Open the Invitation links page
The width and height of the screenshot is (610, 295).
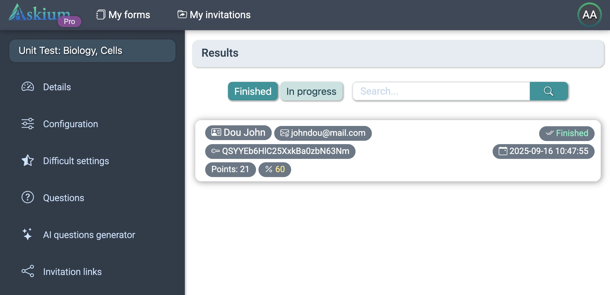[x=72, y=272]
